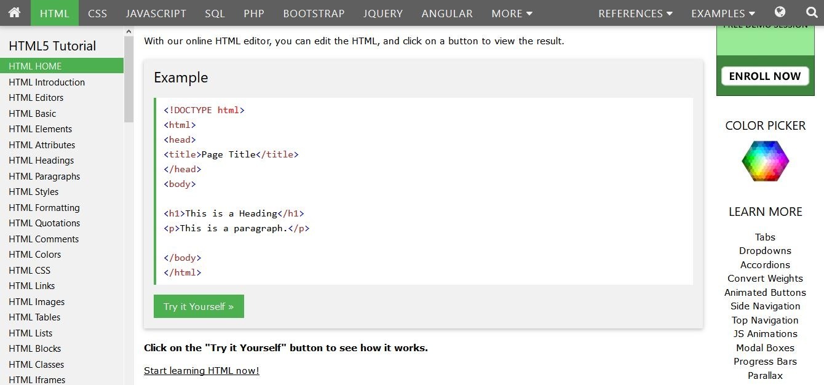
Task: Visit the Progress Bars link
Action: point(765,362)
